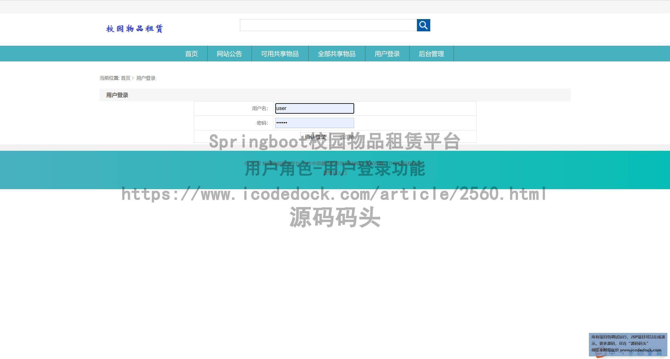Click the search magnifier icon
Image resolution: width=670 pixels, height=359 pixels.
click(423, 25)
